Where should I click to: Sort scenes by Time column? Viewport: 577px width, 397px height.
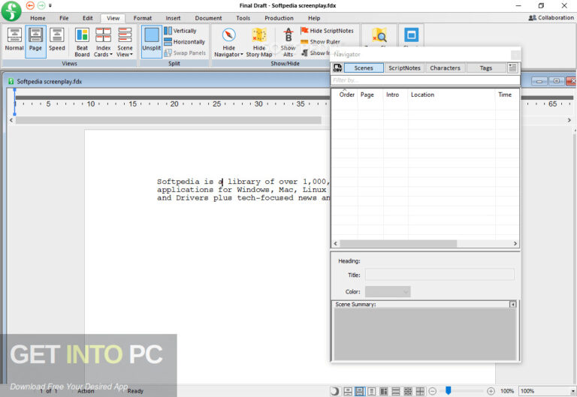pos(505,95)
